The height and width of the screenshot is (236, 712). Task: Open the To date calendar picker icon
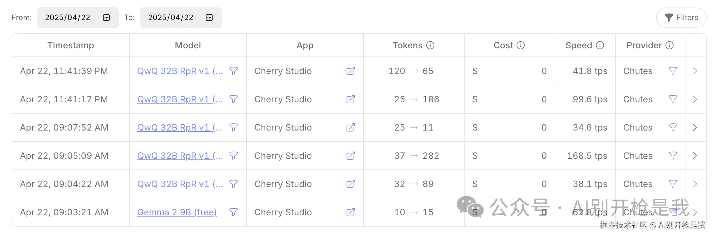[x=209, y=18]
